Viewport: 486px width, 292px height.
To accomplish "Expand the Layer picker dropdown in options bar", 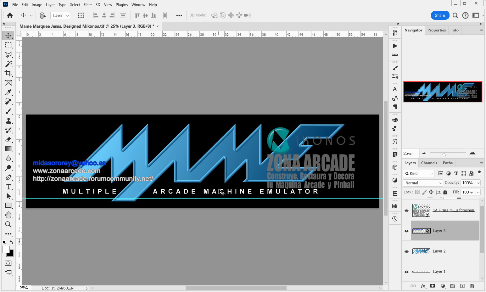I will pyautogui.click(x=67, y=15).
